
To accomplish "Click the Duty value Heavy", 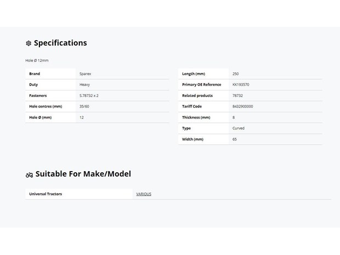I will (x=84, y=84).
